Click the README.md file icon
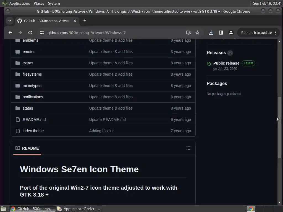This screenshot has width=283, height=212. (18, 120)
